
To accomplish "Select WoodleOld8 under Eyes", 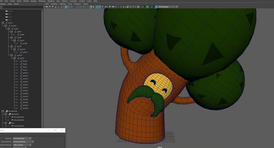I will point(19,126).
